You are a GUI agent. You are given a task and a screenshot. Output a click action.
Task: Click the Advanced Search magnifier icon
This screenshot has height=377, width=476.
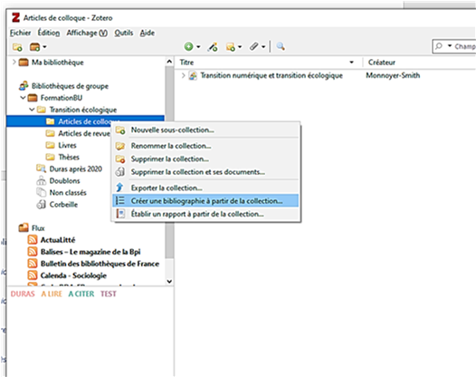pyautogui.click(x=281, y=46)
